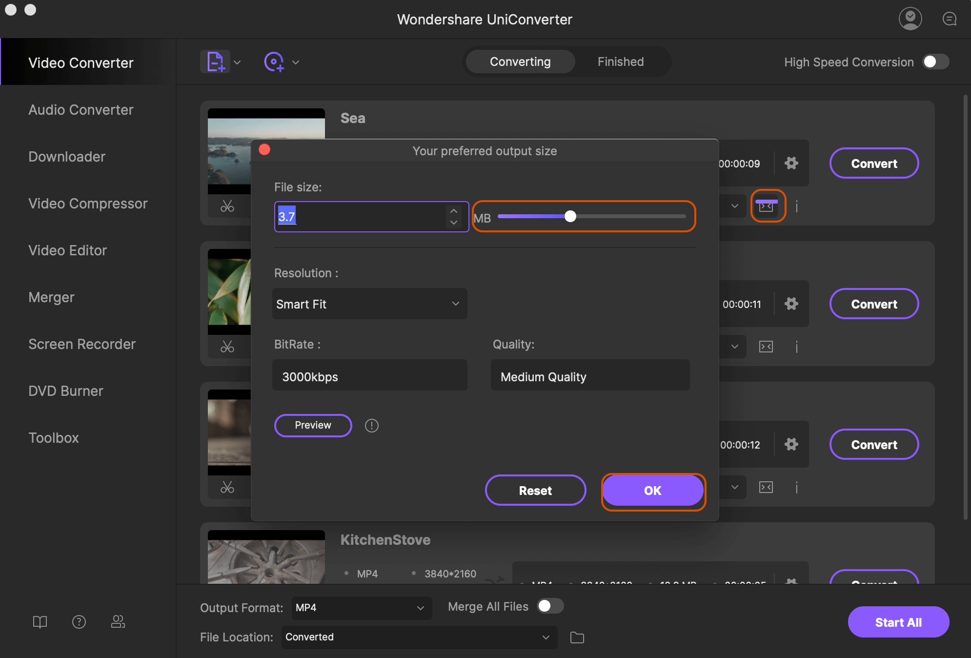Click the Screen Recorder sidebar icon
This screenshot has height=658, width=971.
pyautogui.click(x=81, y=344)
